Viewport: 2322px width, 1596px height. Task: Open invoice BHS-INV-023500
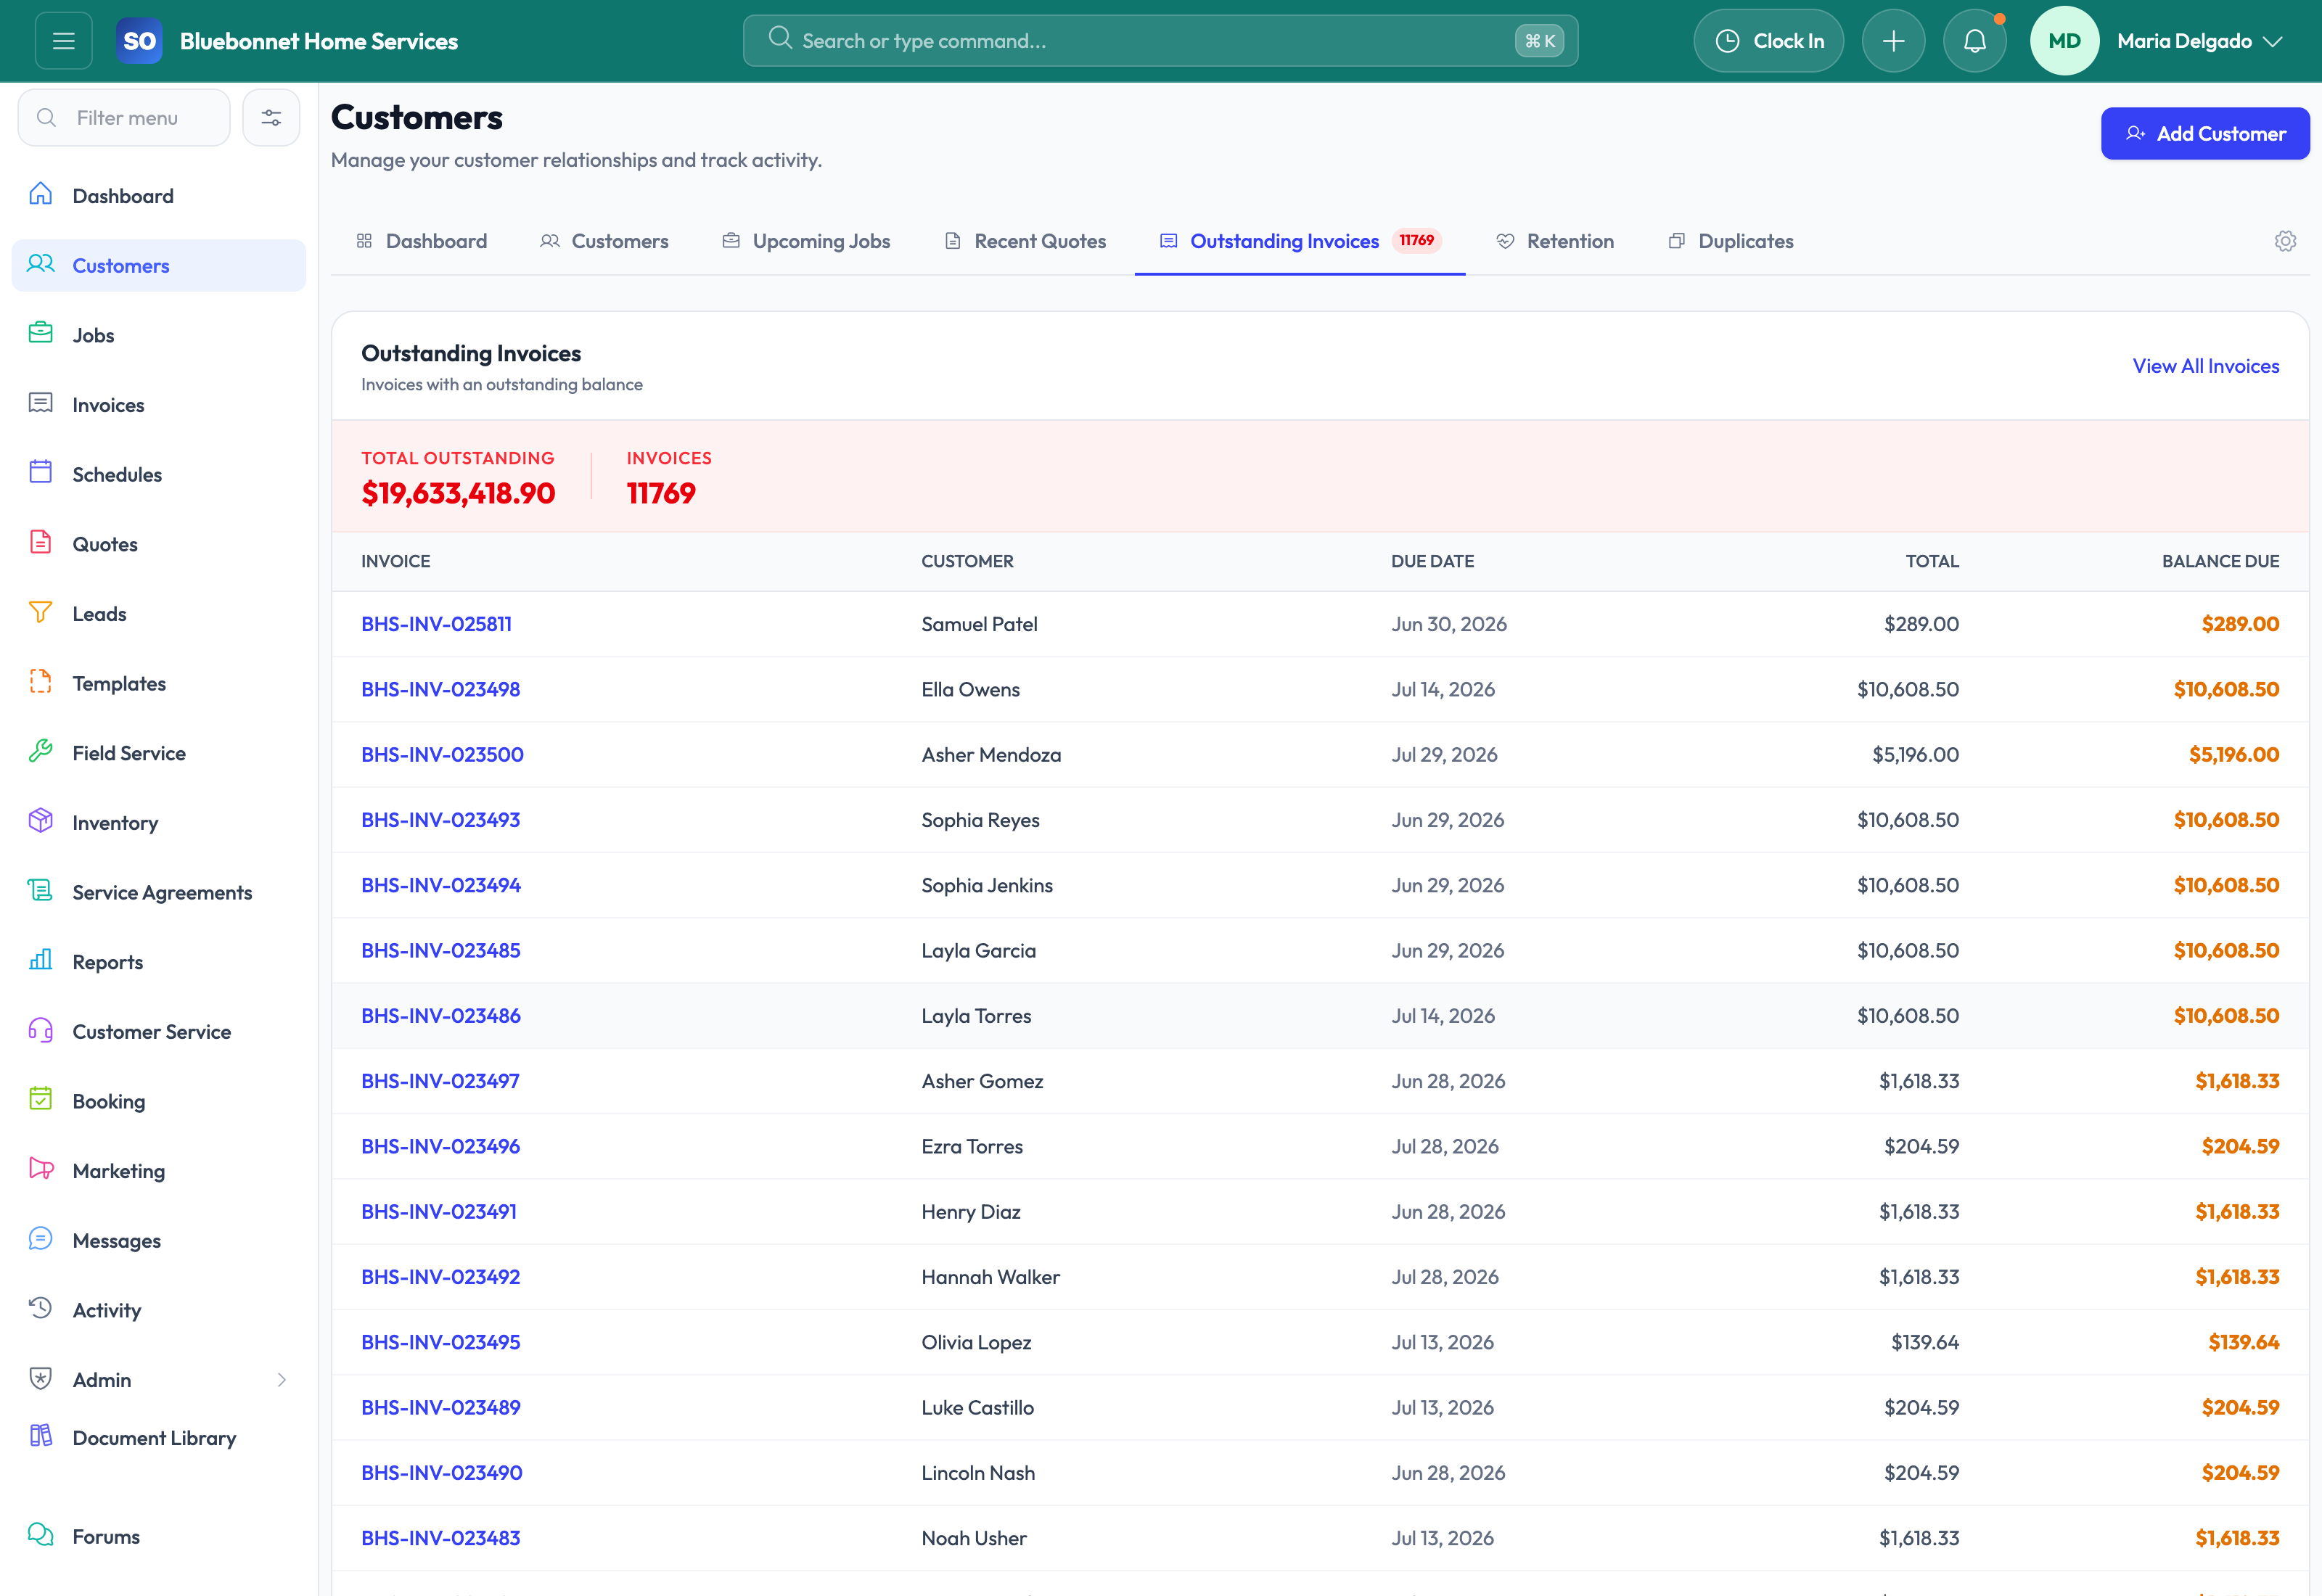(x=442, y=754)
